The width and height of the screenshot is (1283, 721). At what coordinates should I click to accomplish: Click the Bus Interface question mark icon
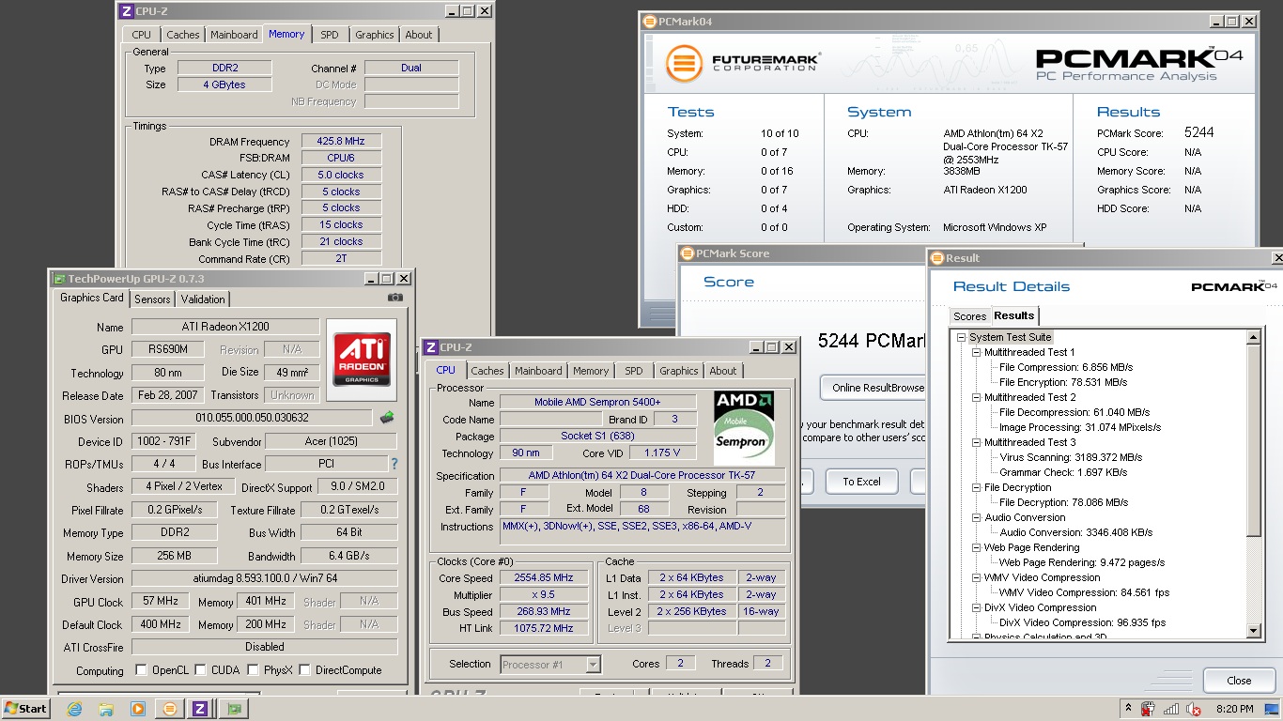click(x=394, y=464)
